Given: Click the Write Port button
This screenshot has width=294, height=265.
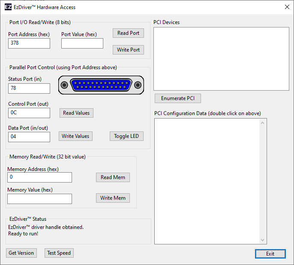Looking at the screenshot, I should click(x=128, y=50).
